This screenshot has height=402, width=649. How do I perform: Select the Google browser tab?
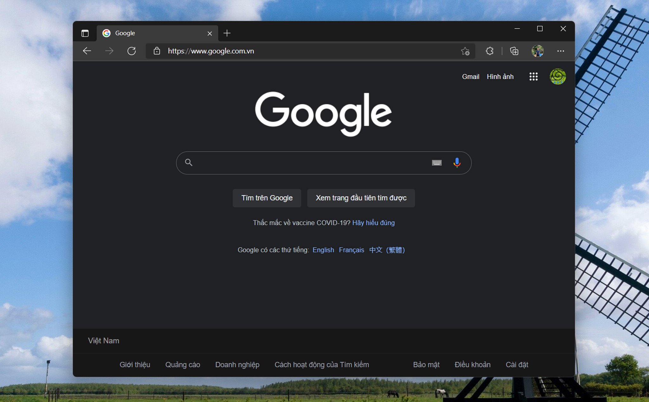(x=157, y=33)
